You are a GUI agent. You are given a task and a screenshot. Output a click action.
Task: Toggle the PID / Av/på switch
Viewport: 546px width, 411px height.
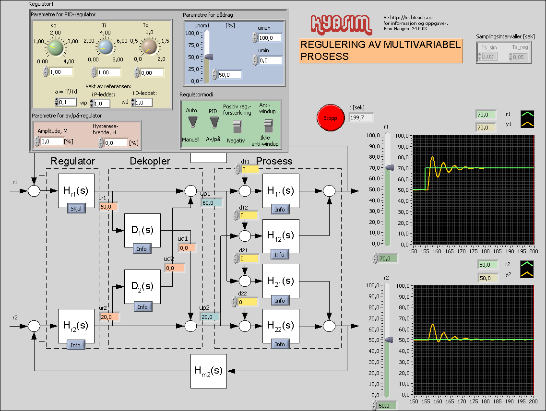[x=213, y=123]
